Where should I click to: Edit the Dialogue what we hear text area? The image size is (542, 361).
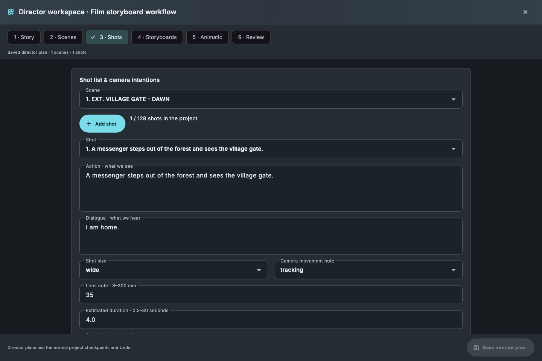coord(271,236)
